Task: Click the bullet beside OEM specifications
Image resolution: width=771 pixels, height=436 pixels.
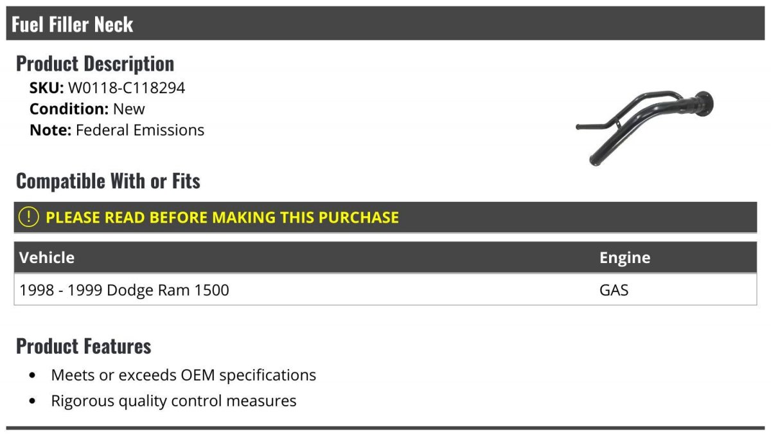Action: [33, 376]
